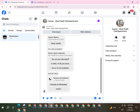Viewport: 140px width, 112px height.
Task: Send quick response In talks. I'll let you know.
Action: 60,64
